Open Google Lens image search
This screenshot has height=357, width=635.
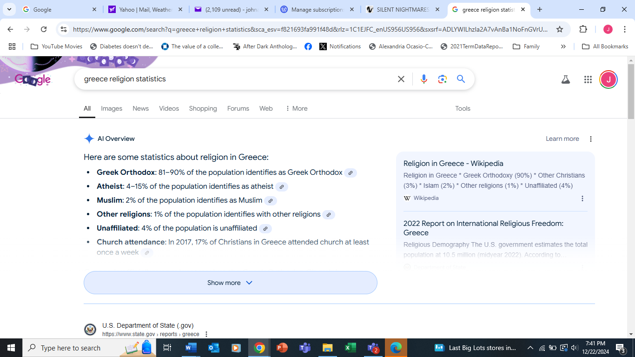click(x=442, y=79)
